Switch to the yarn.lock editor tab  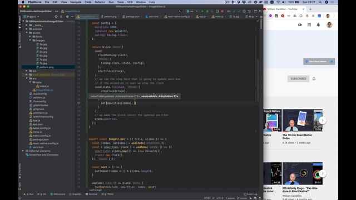(153, 17)
